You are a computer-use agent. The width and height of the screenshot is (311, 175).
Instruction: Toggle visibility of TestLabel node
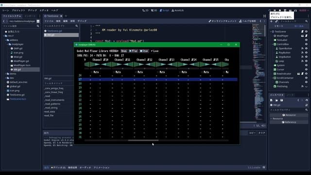tap(306, 40)
